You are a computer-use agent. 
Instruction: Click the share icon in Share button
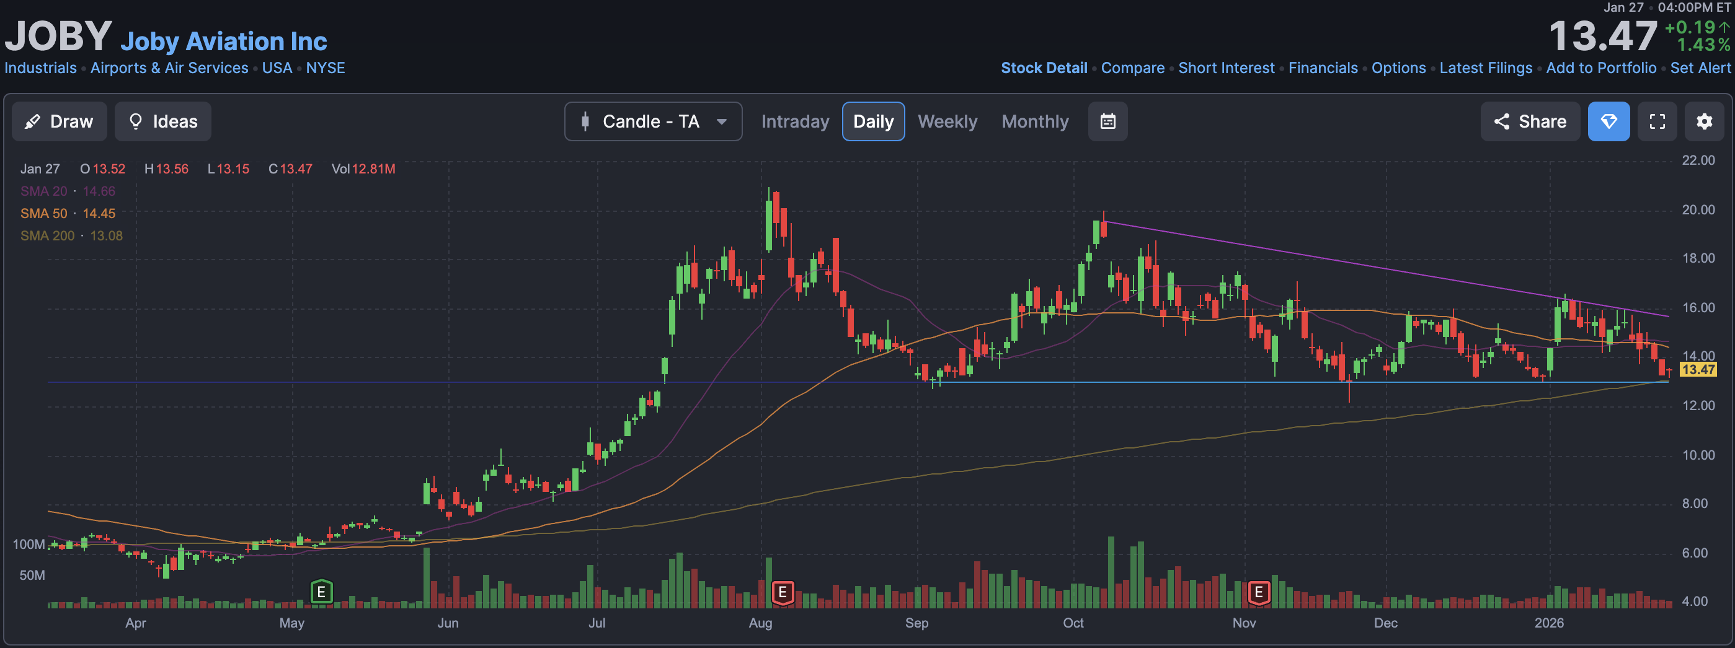(1501, 121)
